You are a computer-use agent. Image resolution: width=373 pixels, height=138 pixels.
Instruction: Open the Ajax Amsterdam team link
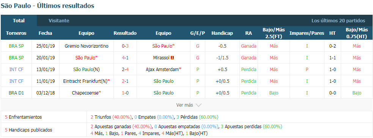pyautogui.click(x=164, y=70)
